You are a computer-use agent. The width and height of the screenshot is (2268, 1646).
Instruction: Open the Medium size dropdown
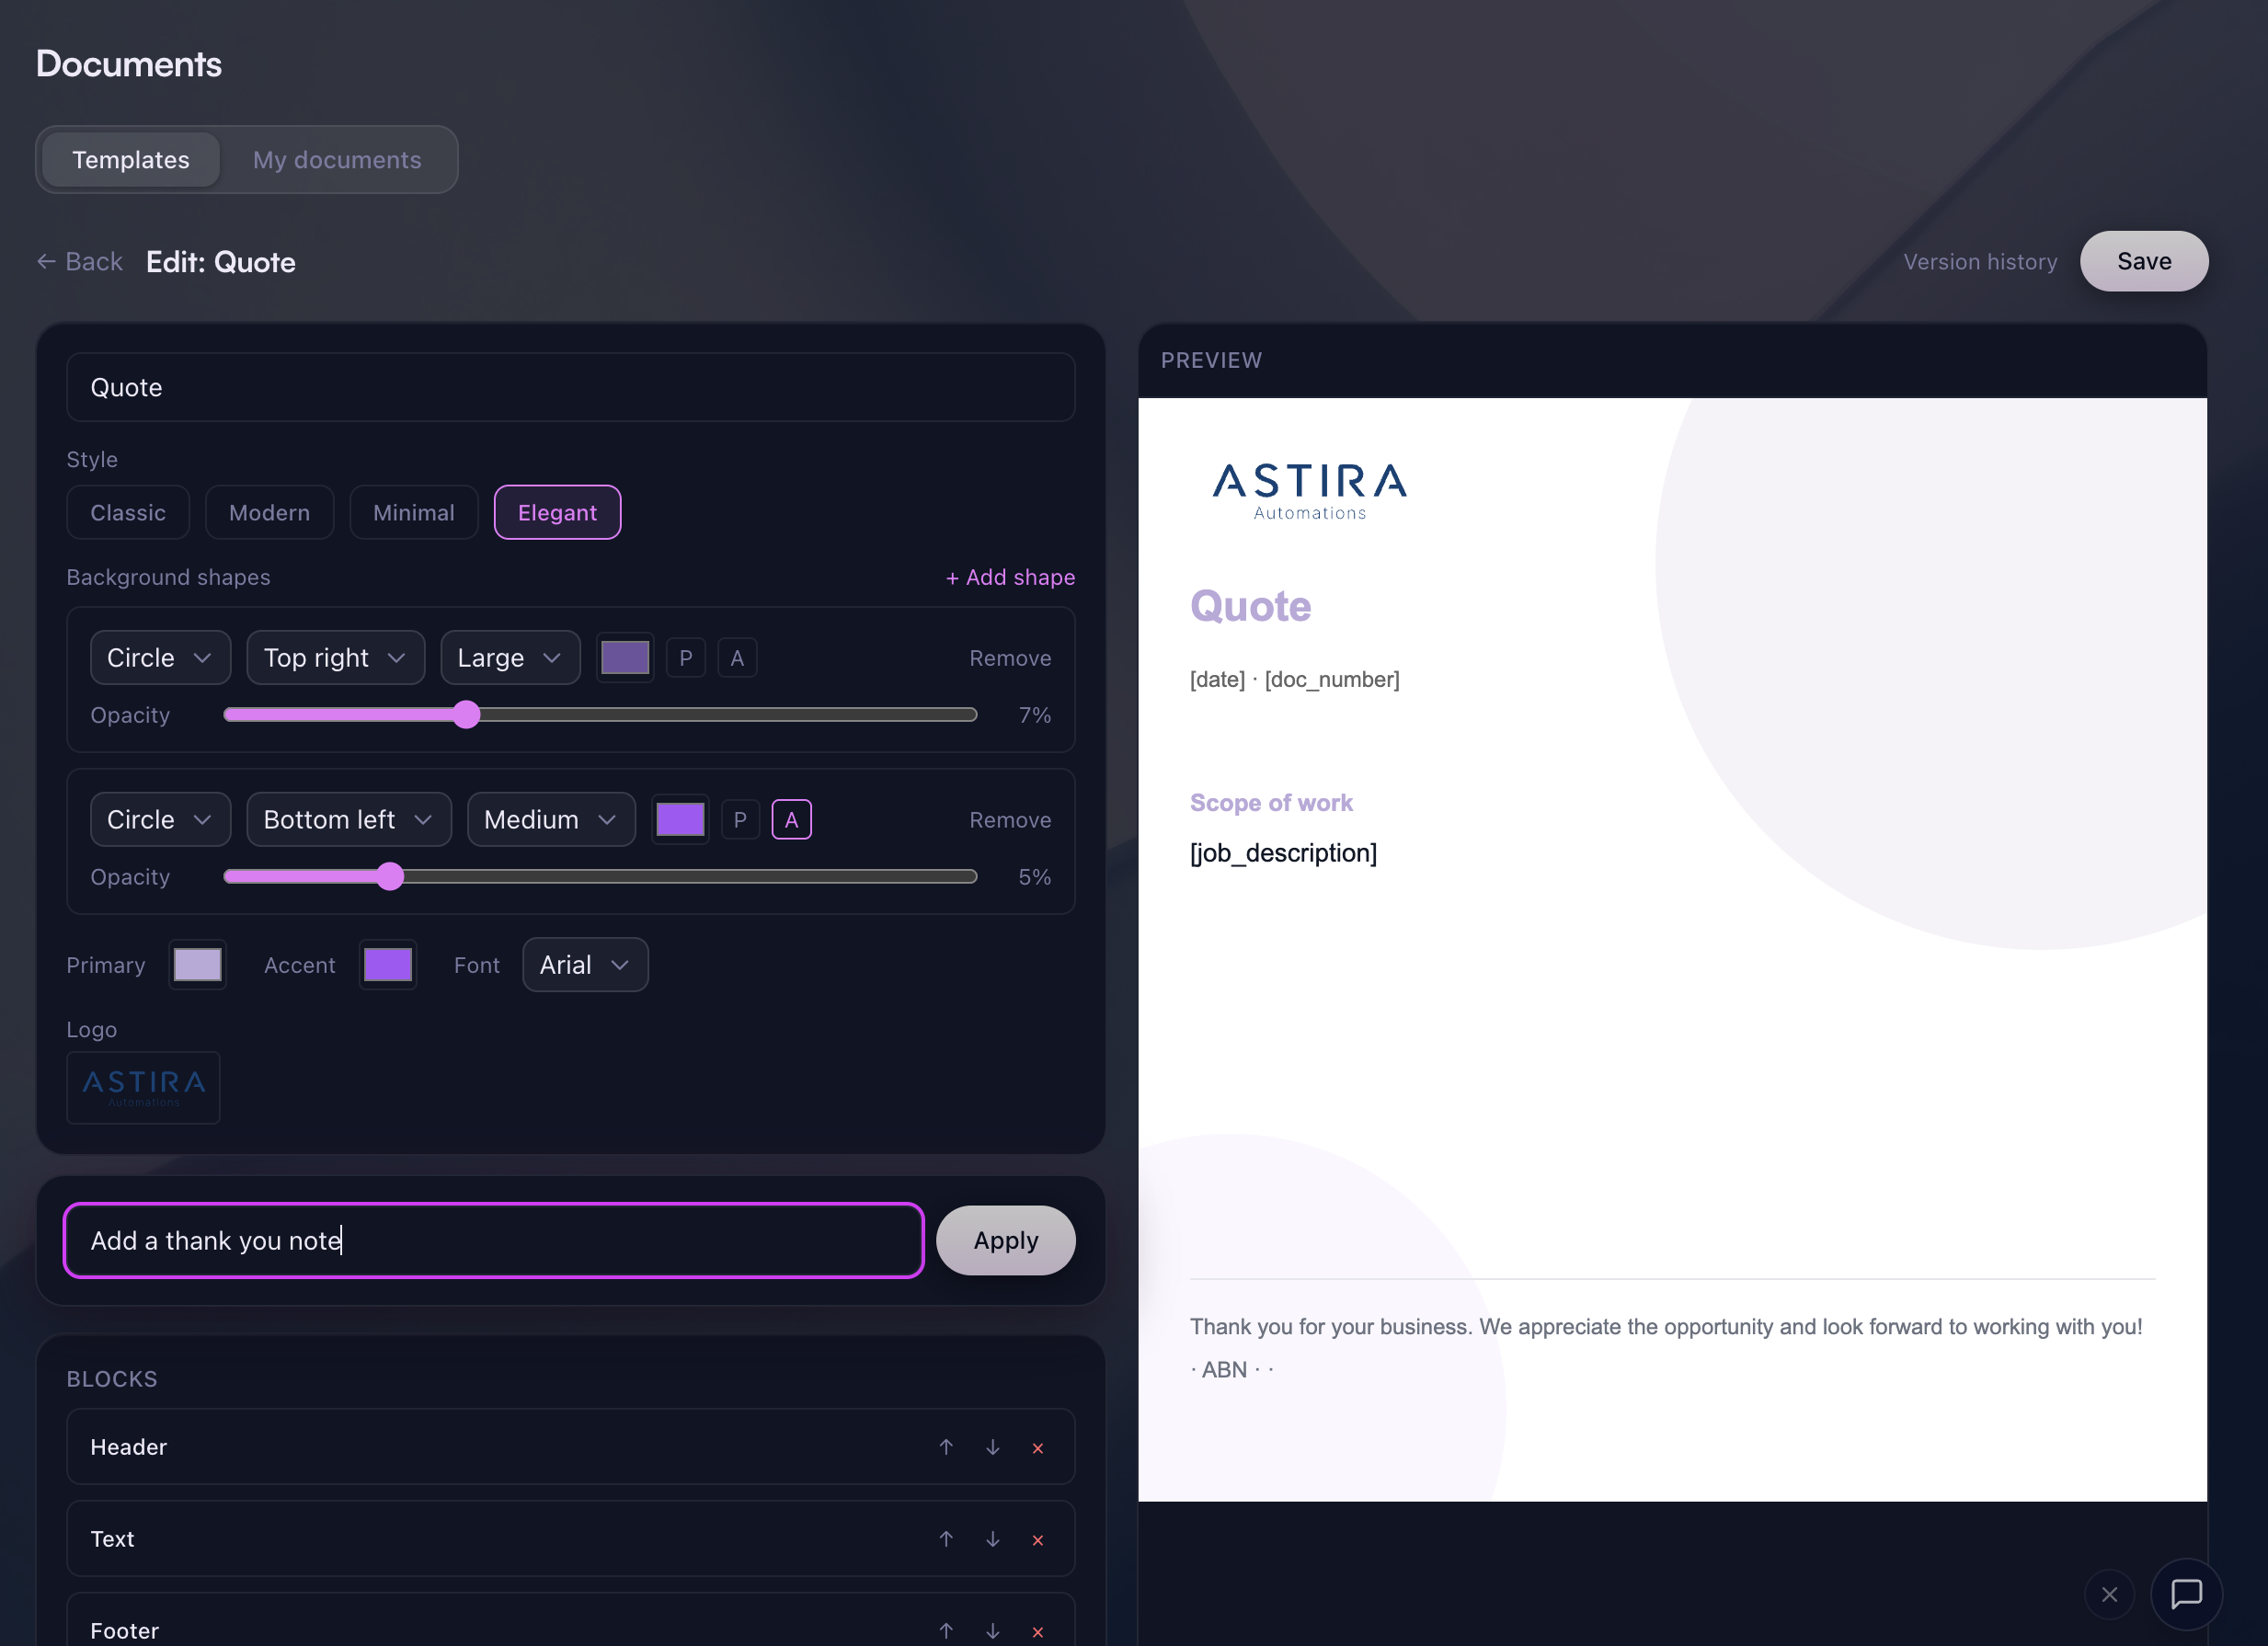click(551, 820)
